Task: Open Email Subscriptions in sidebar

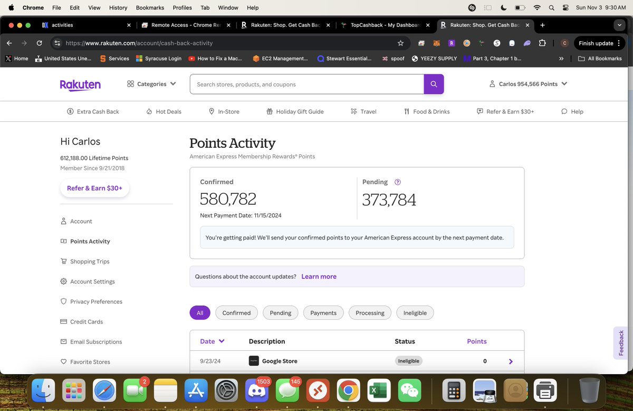Action: 91,342
